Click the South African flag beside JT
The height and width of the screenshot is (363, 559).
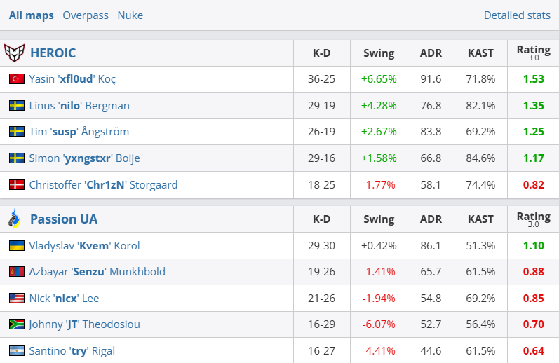[17, 324]
